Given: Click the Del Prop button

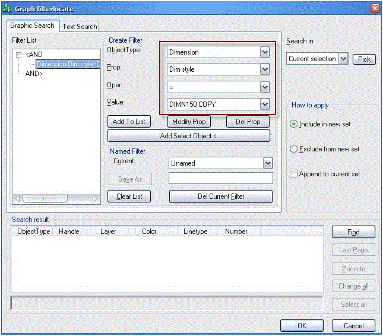Looking at the screenshot, I should pyautogui.click(x=248, y=122).
